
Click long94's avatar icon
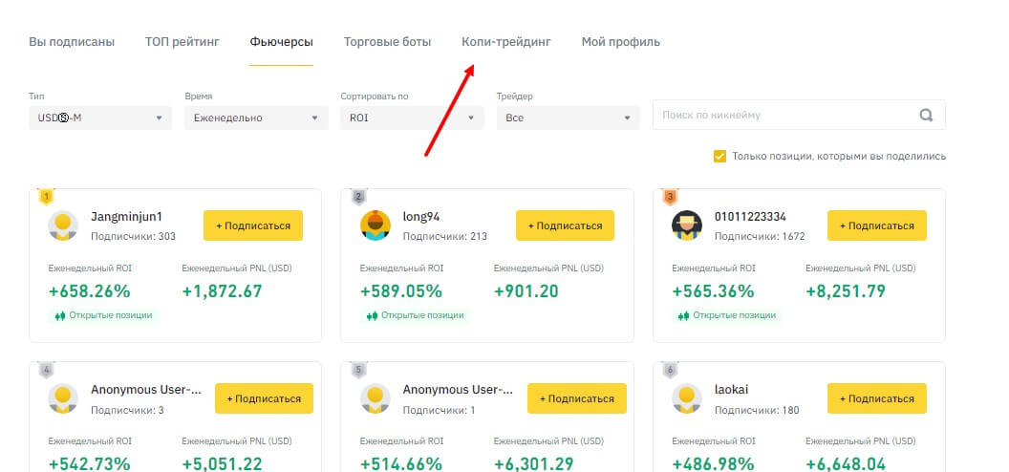tap(376, 225)
